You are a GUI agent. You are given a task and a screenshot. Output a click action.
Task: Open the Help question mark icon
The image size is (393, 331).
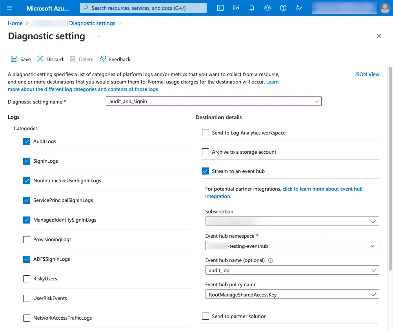pos(283,8)
